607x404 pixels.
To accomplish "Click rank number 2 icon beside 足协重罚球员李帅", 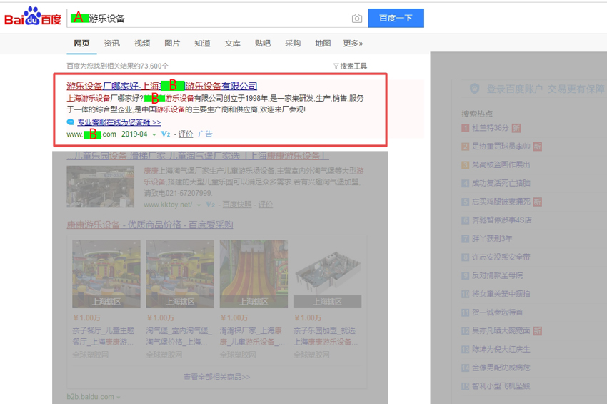I will point(466,147).
